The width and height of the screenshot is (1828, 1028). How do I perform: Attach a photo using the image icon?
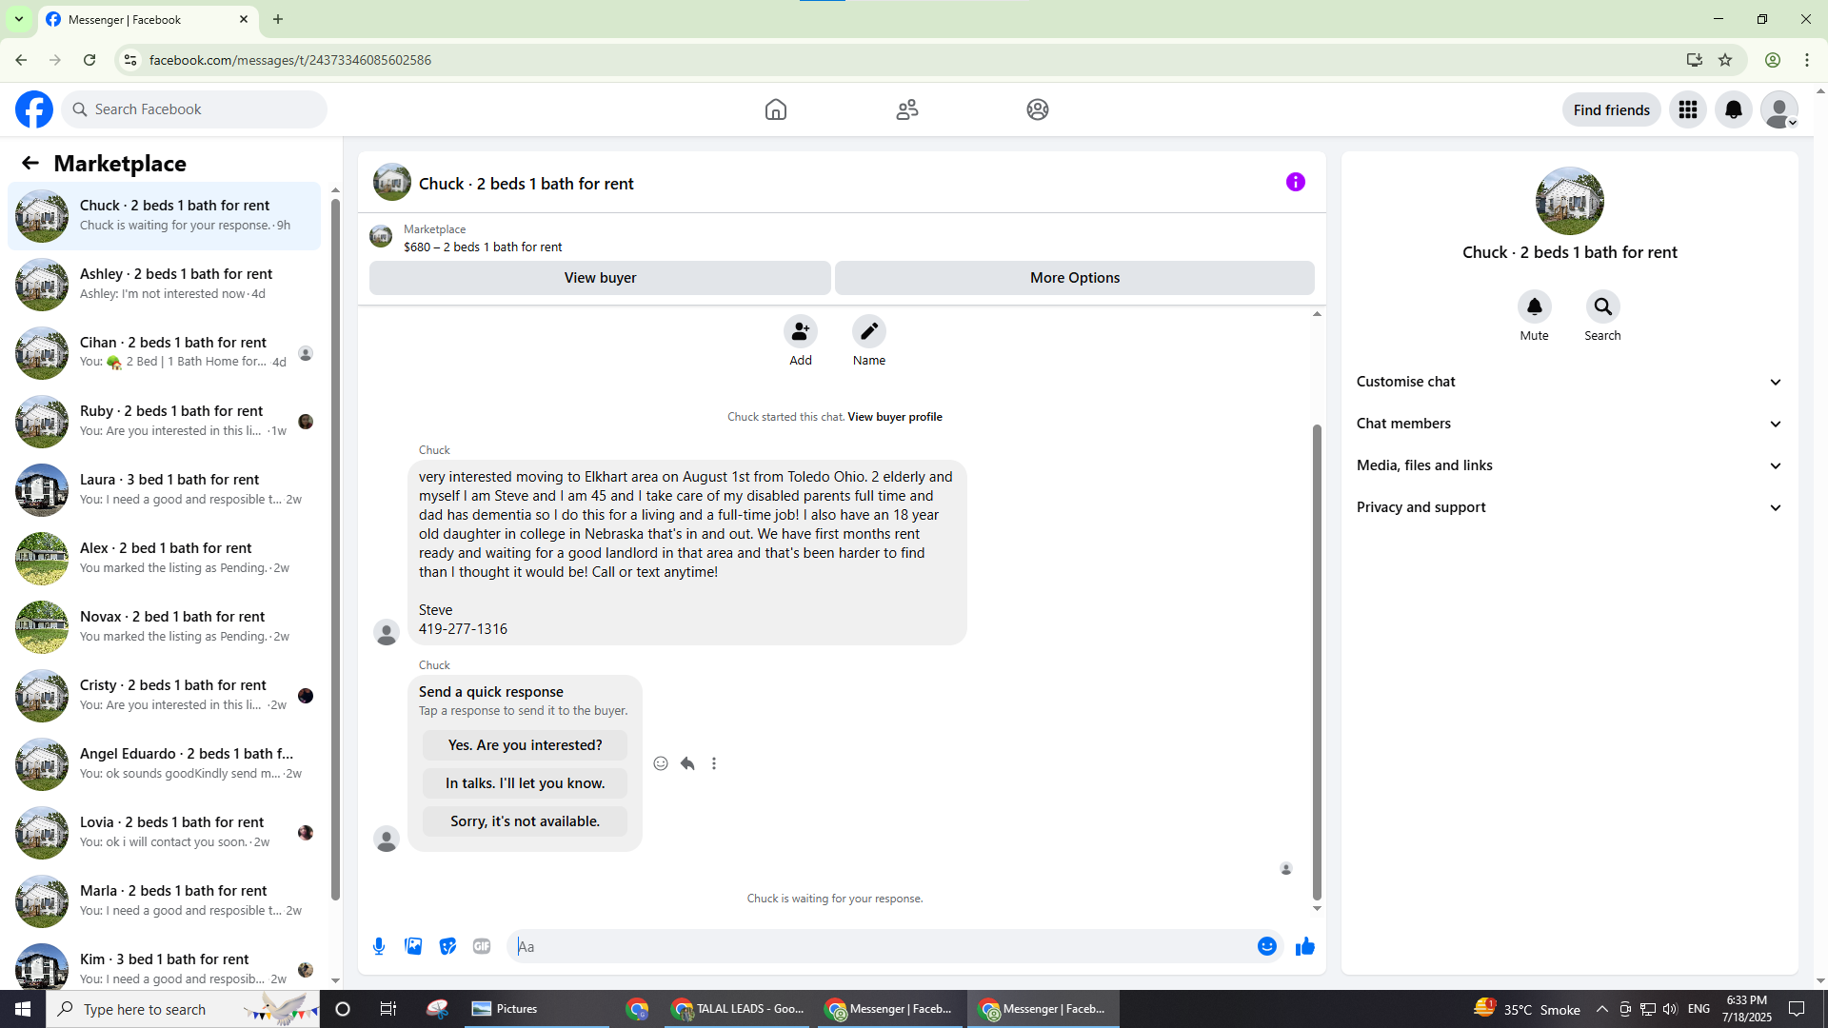coord(413,946)
